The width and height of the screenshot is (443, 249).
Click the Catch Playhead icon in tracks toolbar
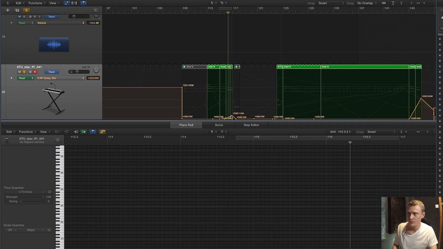84,3
